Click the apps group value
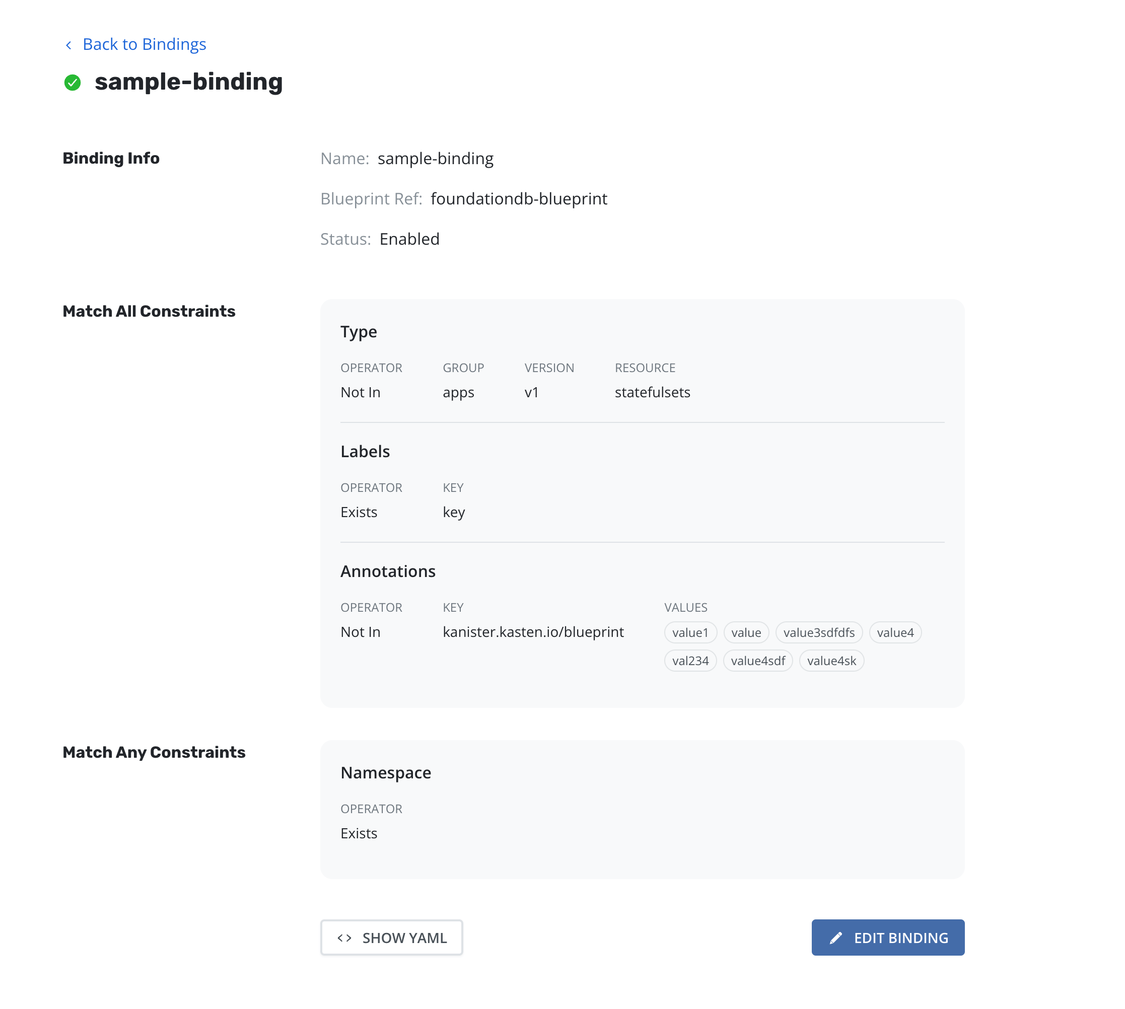The height and width of the screenshot is (1009, 1125). (x=458, y=393)
